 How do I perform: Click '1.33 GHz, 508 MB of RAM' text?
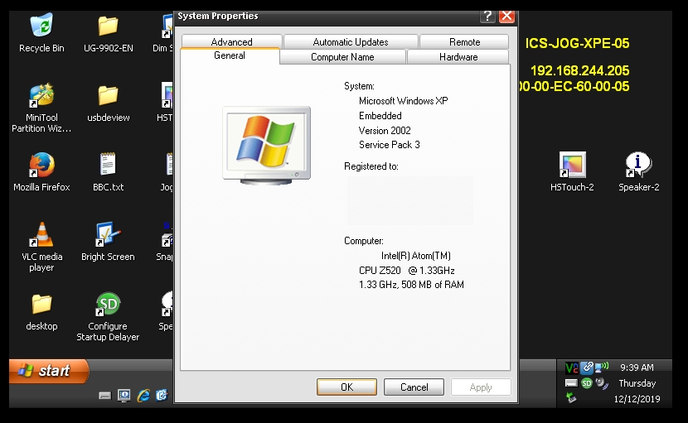pos(411,285)
